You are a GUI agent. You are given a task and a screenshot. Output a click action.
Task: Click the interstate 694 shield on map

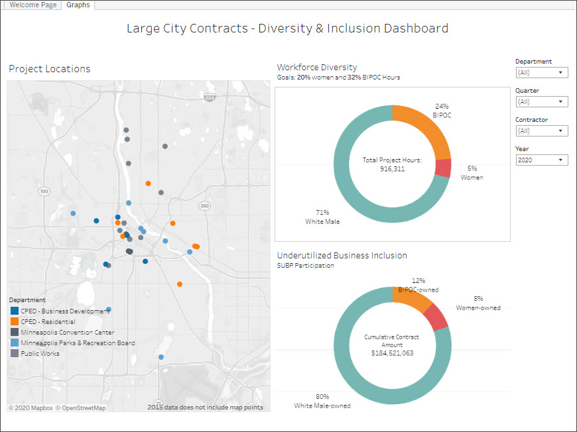[x=210, y=98]
